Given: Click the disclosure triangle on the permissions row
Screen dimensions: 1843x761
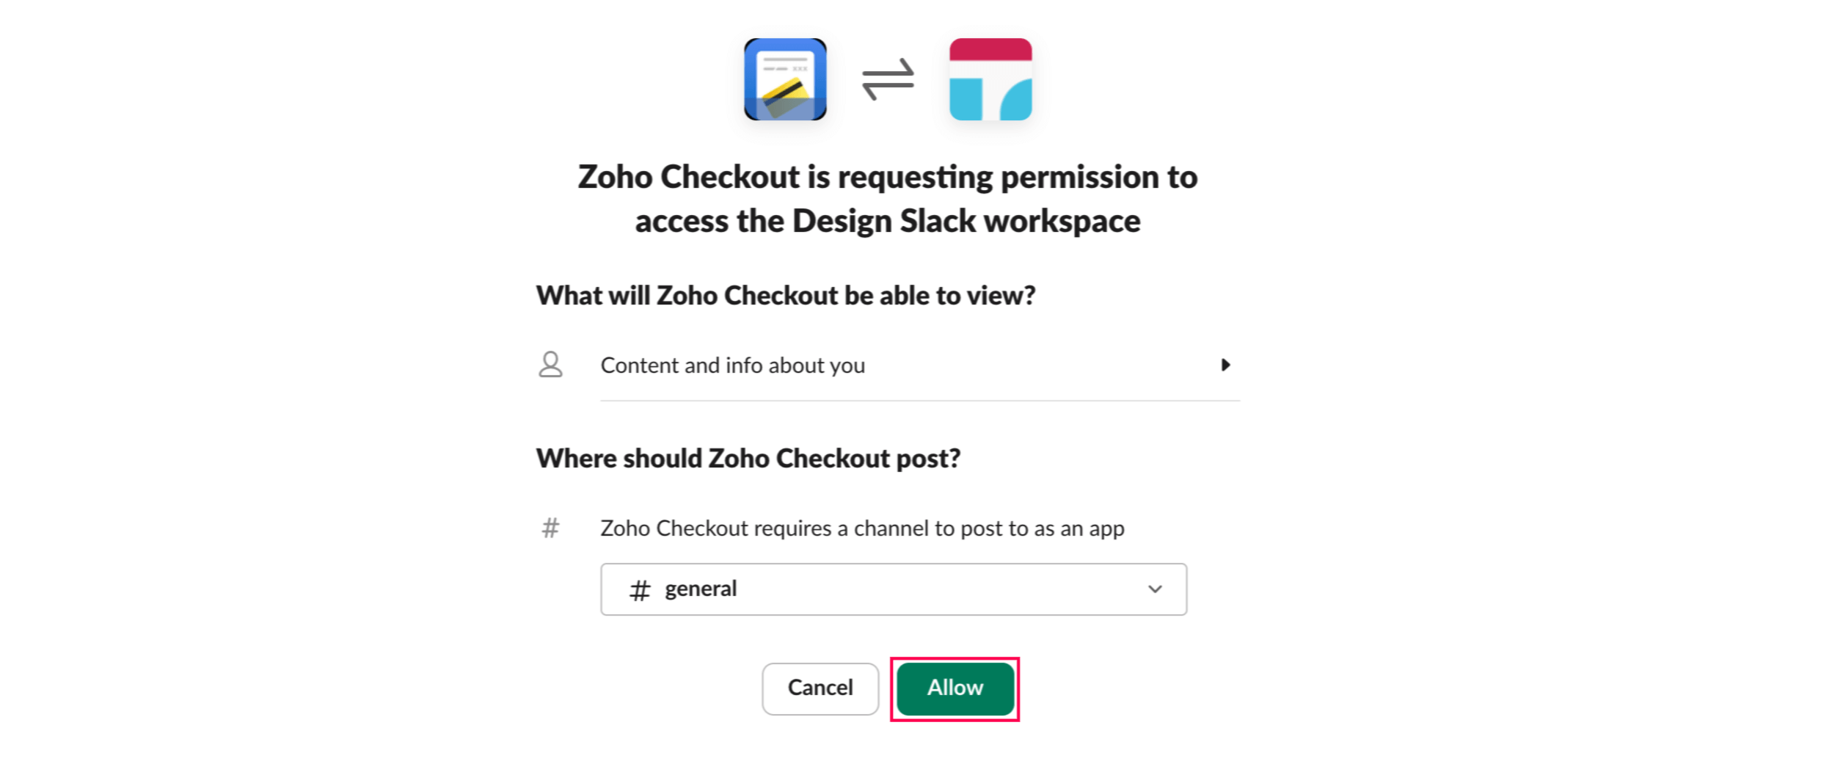Looking at the screenshot, I should pyautogui.click(x=1227, y=365).
